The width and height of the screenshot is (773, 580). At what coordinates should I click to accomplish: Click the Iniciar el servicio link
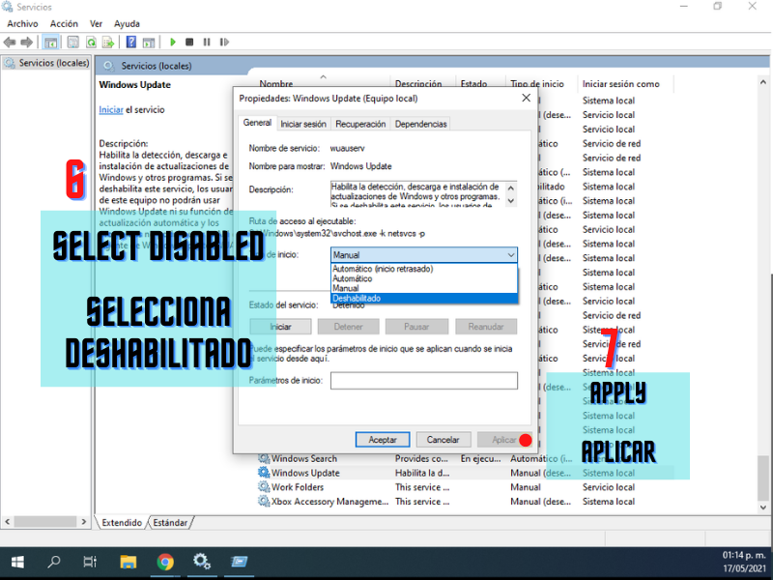click(111, 109)
